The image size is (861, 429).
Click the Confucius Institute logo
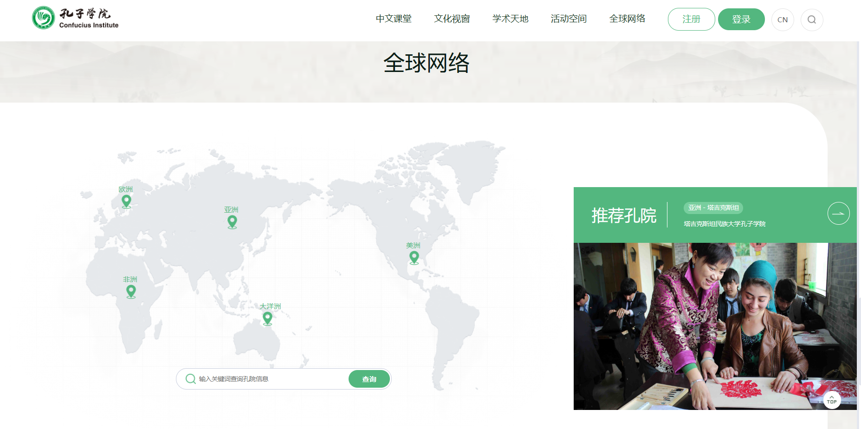pyautogui.click(x=75, y=18)
